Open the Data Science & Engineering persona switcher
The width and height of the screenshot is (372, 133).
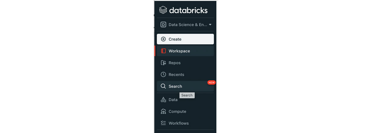185,24
